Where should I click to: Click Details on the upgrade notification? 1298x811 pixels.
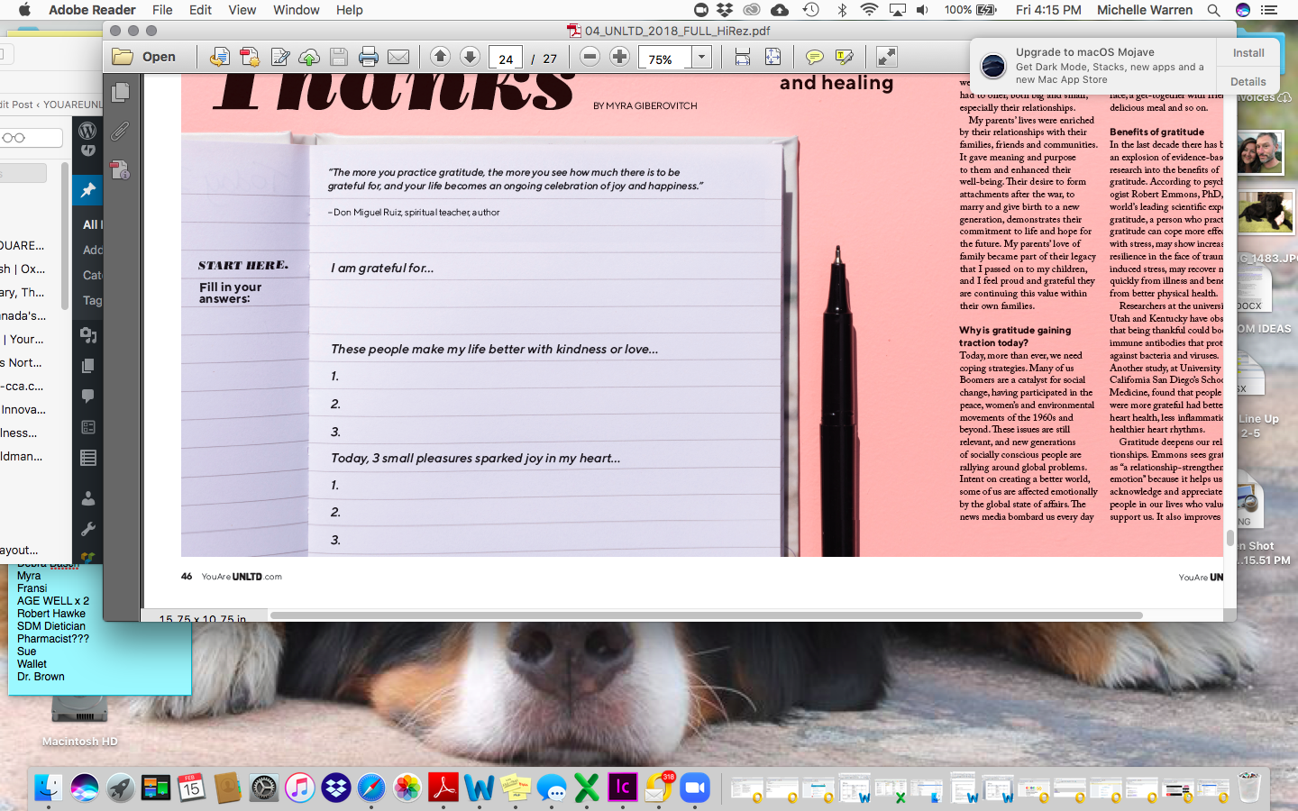pyautogui.click(x=1248, y=81)
